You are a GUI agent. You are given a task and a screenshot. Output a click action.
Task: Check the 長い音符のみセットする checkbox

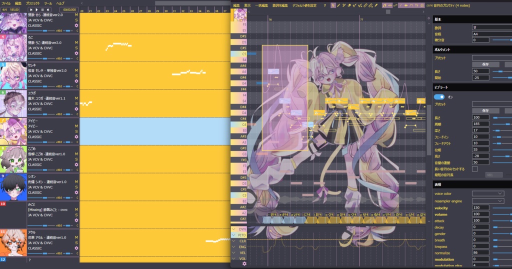pos(475,169)
